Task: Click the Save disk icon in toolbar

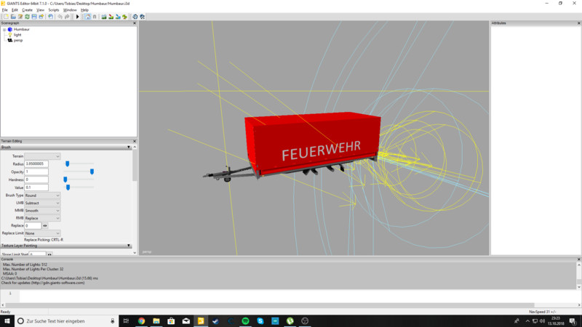Action: (34, 16)
